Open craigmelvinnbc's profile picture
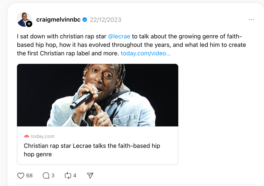 (x=23, y=19)
